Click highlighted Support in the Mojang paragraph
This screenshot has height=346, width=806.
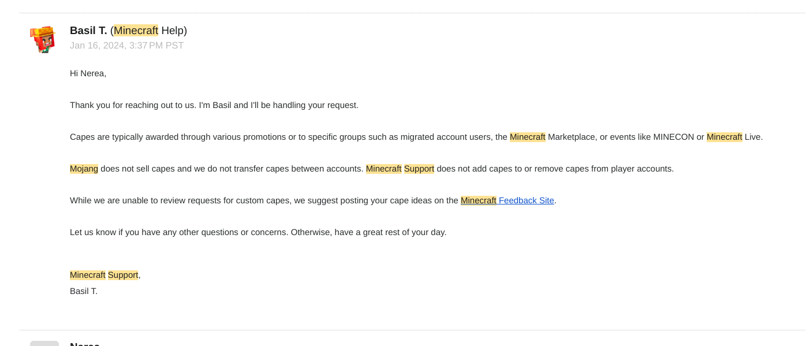coord(419,169)
